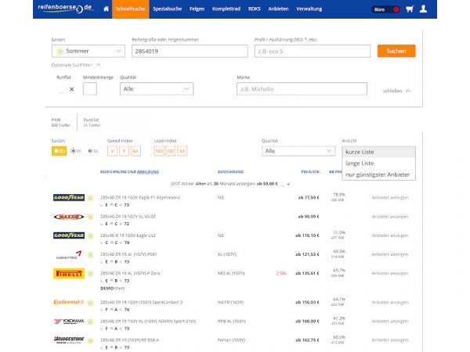
Task: Open the Anbieten menu
Action: pos(278,9)
